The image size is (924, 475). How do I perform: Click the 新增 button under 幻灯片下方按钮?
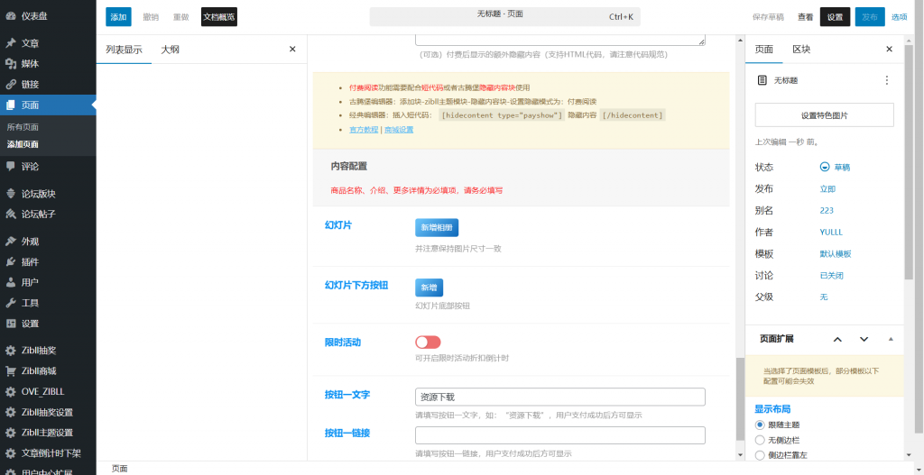[x=429, y=288]
